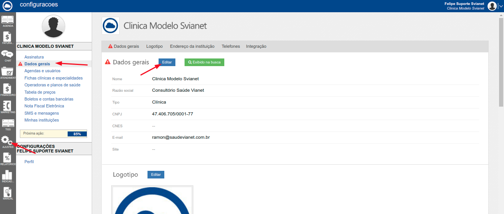Open Minhas instituições link
The image size is (504, 214).
coord(42,120)
